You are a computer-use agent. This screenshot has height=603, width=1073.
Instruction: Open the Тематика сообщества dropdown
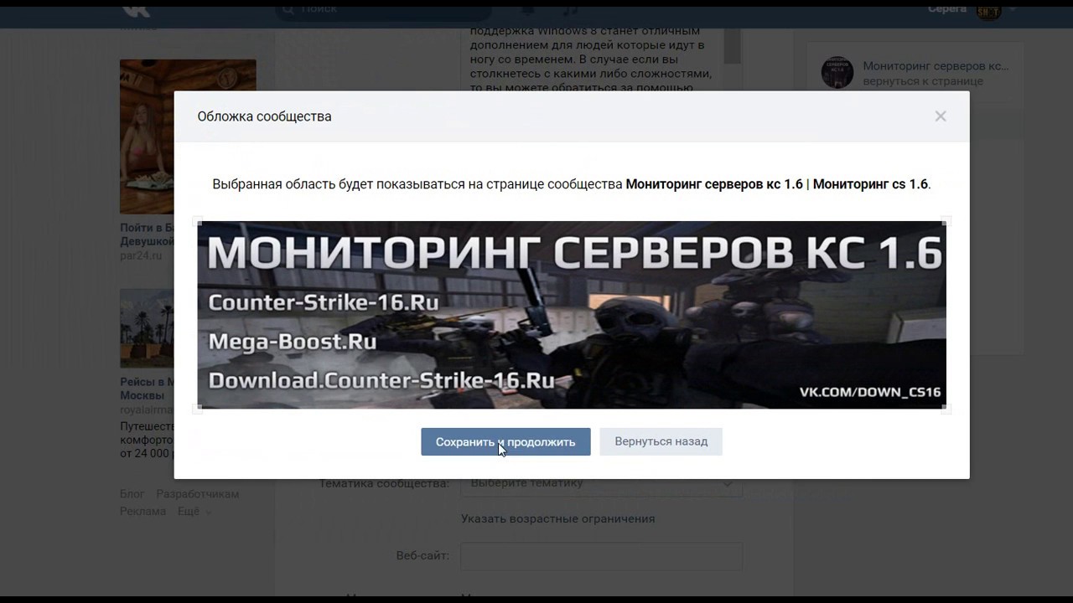(x=601, y=484)
